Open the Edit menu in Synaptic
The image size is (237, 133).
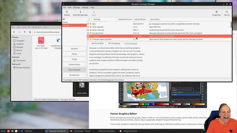(x=70, y=7)
